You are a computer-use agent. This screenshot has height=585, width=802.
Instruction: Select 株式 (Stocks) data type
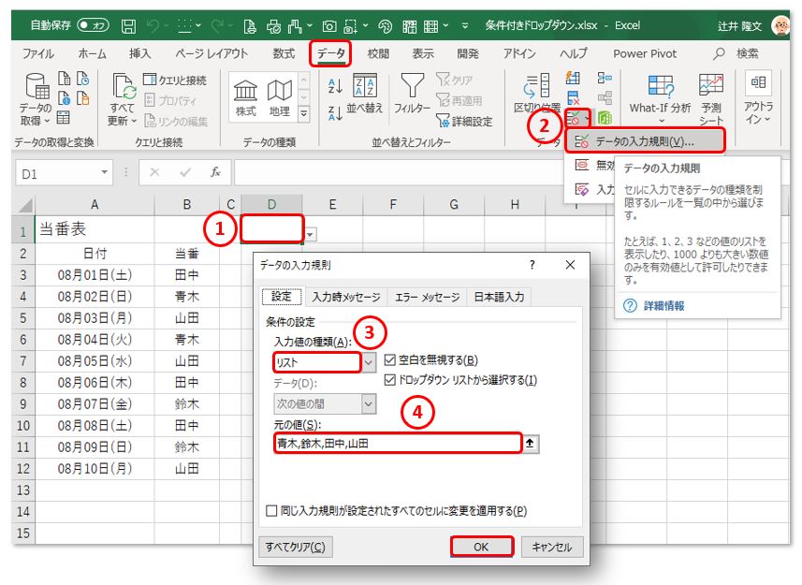point(245,97)
